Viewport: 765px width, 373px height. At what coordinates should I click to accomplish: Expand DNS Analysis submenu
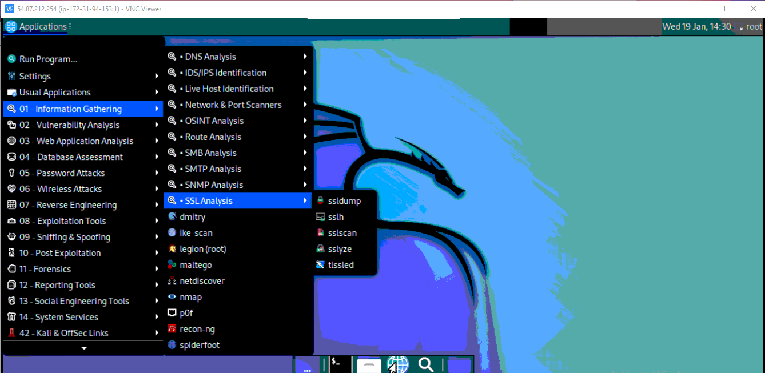(x=238, y=57)
